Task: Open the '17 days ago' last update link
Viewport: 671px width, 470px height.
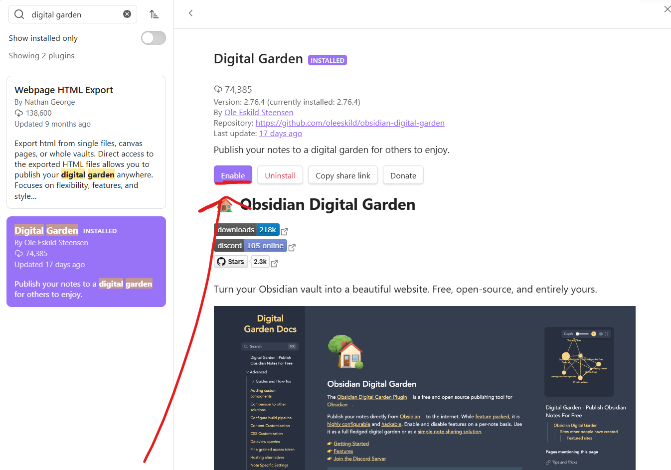Action: pos(281,134)
